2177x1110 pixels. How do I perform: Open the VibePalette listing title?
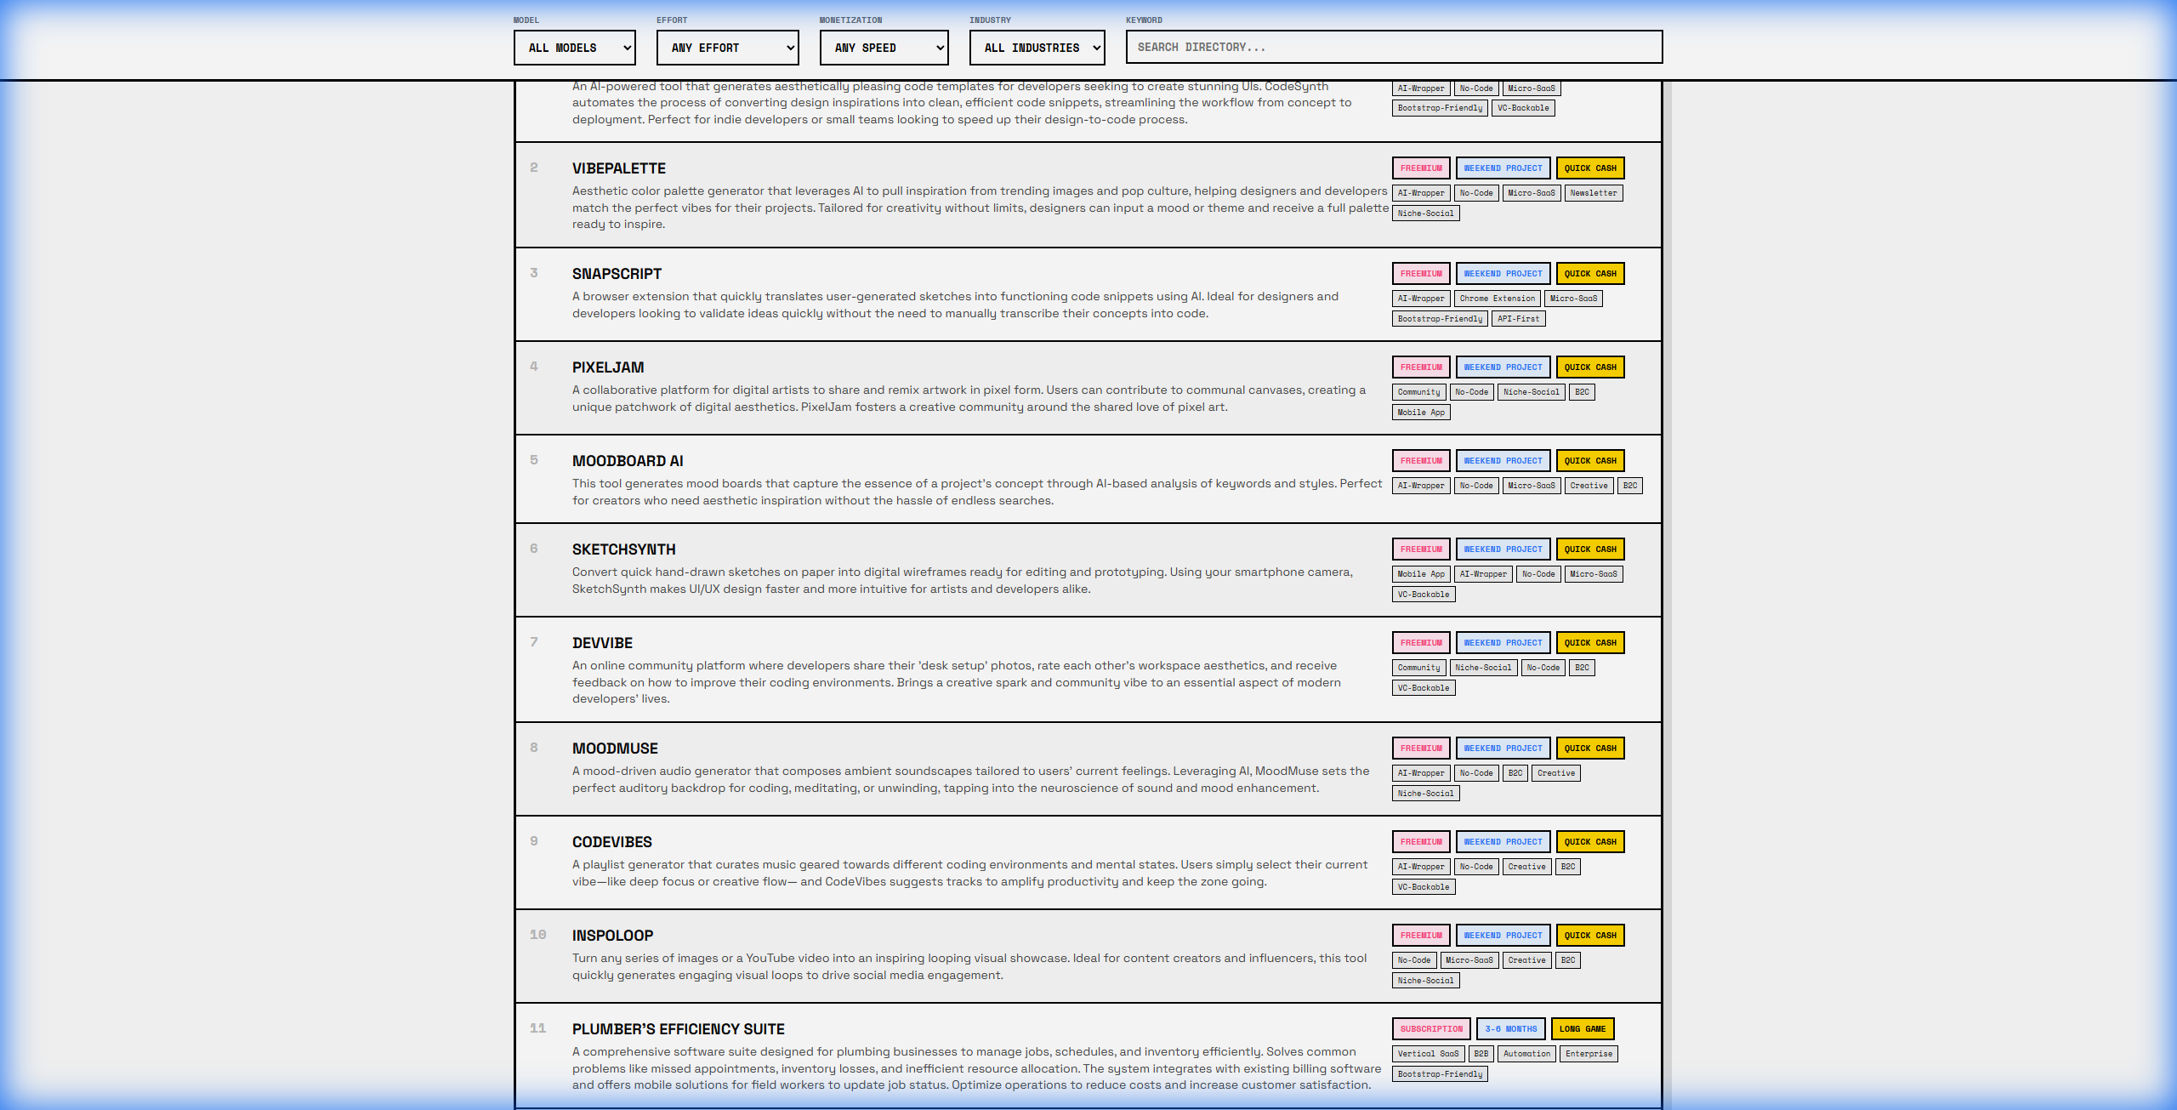618,168
